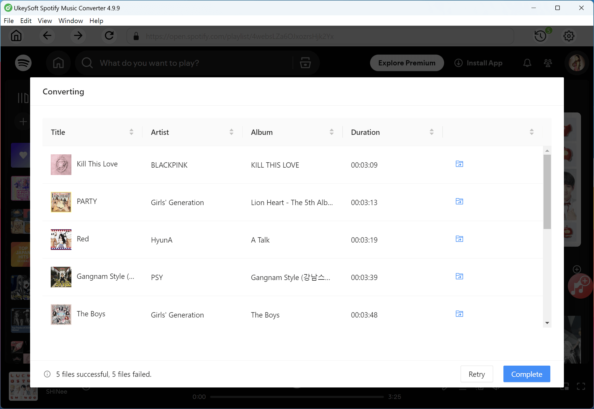Refresh the Spotify playlist page
The width and height of the screenshot is (594, 409).
click(109, 36)
